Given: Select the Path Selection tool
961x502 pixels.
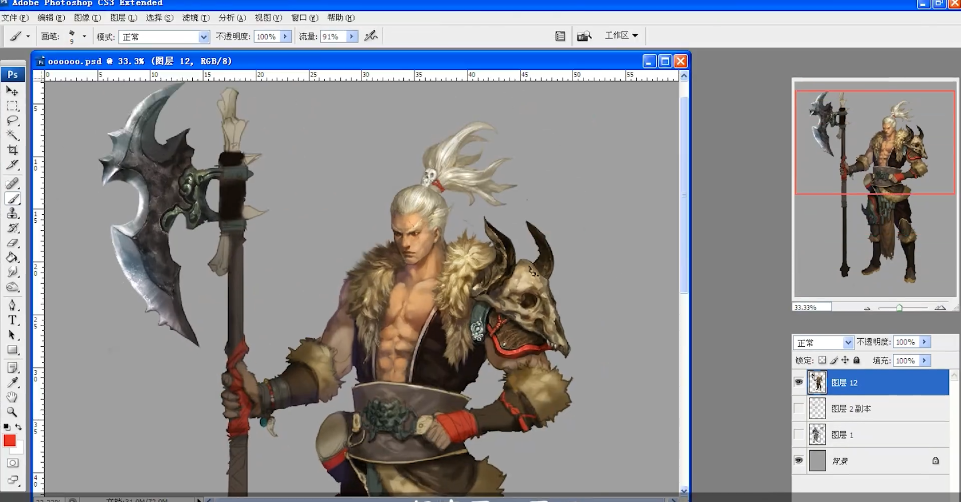Looking at the screenshot, I should click(12, 335).
